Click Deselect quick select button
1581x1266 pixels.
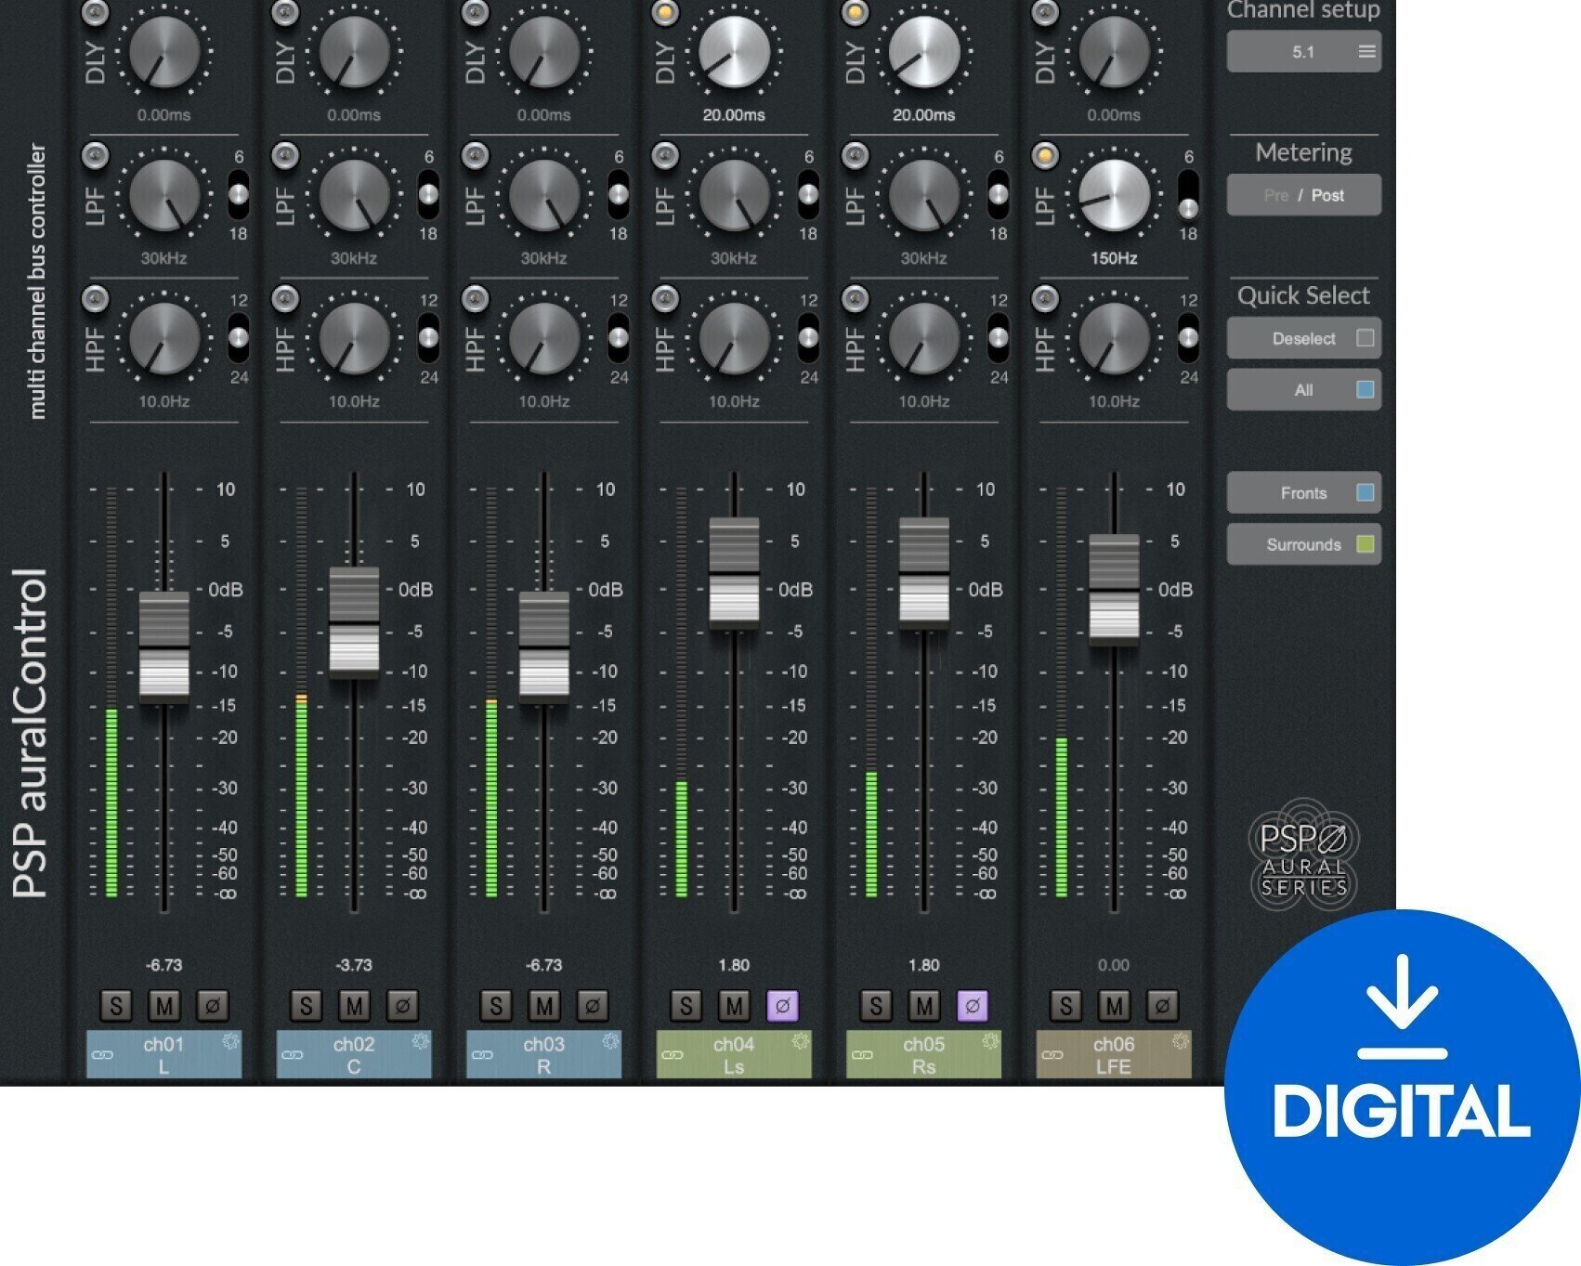pyautogui.click(x=1303, y=338)
